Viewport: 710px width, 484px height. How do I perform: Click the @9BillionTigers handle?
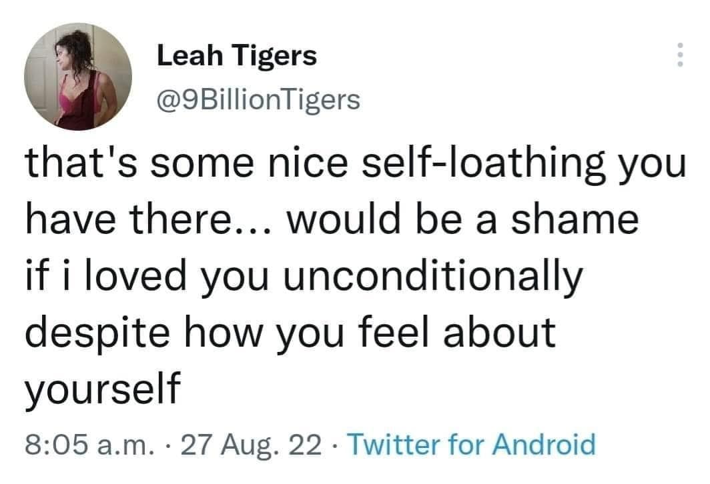click(258, 100)
